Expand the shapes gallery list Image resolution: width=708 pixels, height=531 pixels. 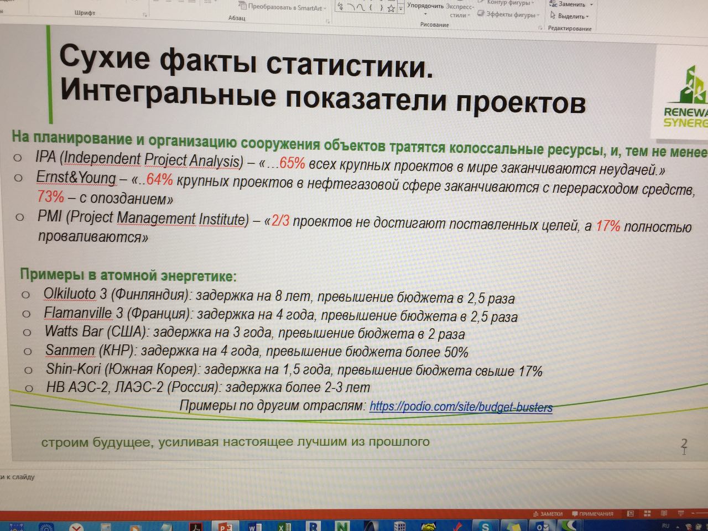(x=400, y=9)
